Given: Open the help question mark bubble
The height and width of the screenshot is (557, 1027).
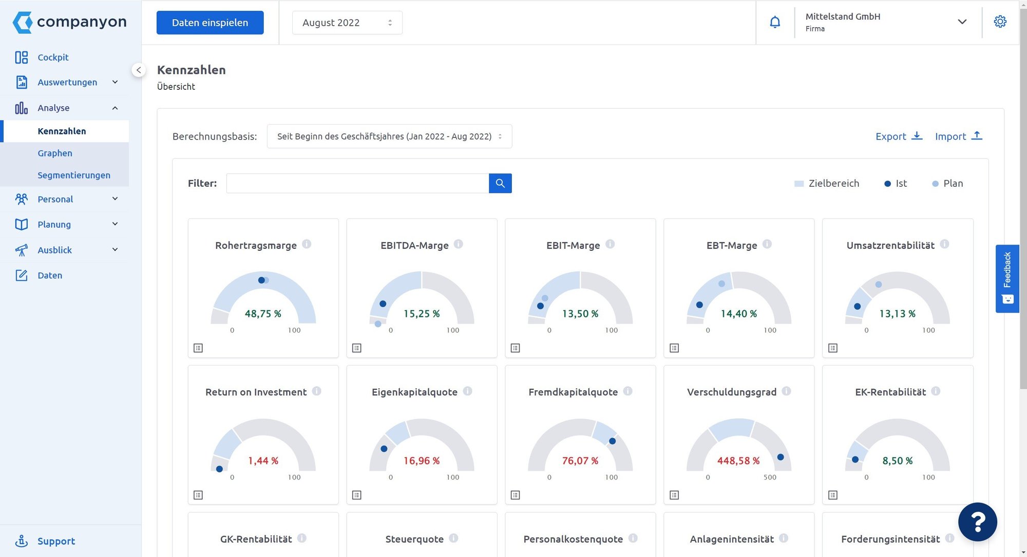Looking at the screenshot, I should 978,522.
